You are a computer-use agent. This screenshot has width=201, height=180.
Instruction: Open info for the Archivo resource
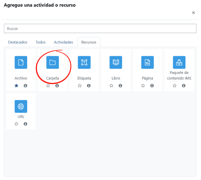pyautogui.click(x=25, y=86)
